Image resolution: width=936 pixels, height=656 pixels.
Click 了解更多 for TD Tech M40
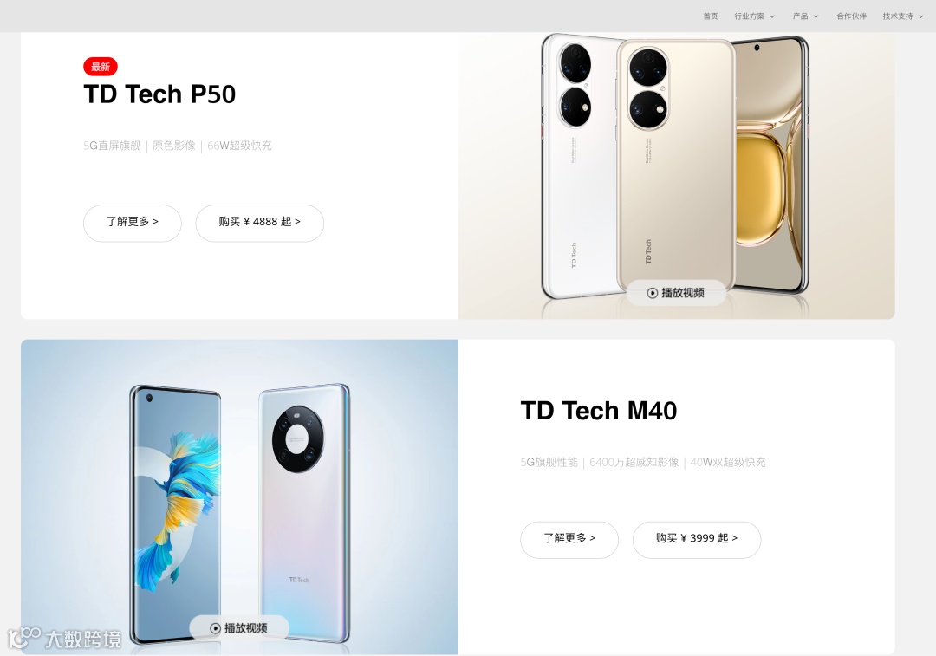click(x=569, y=540)
